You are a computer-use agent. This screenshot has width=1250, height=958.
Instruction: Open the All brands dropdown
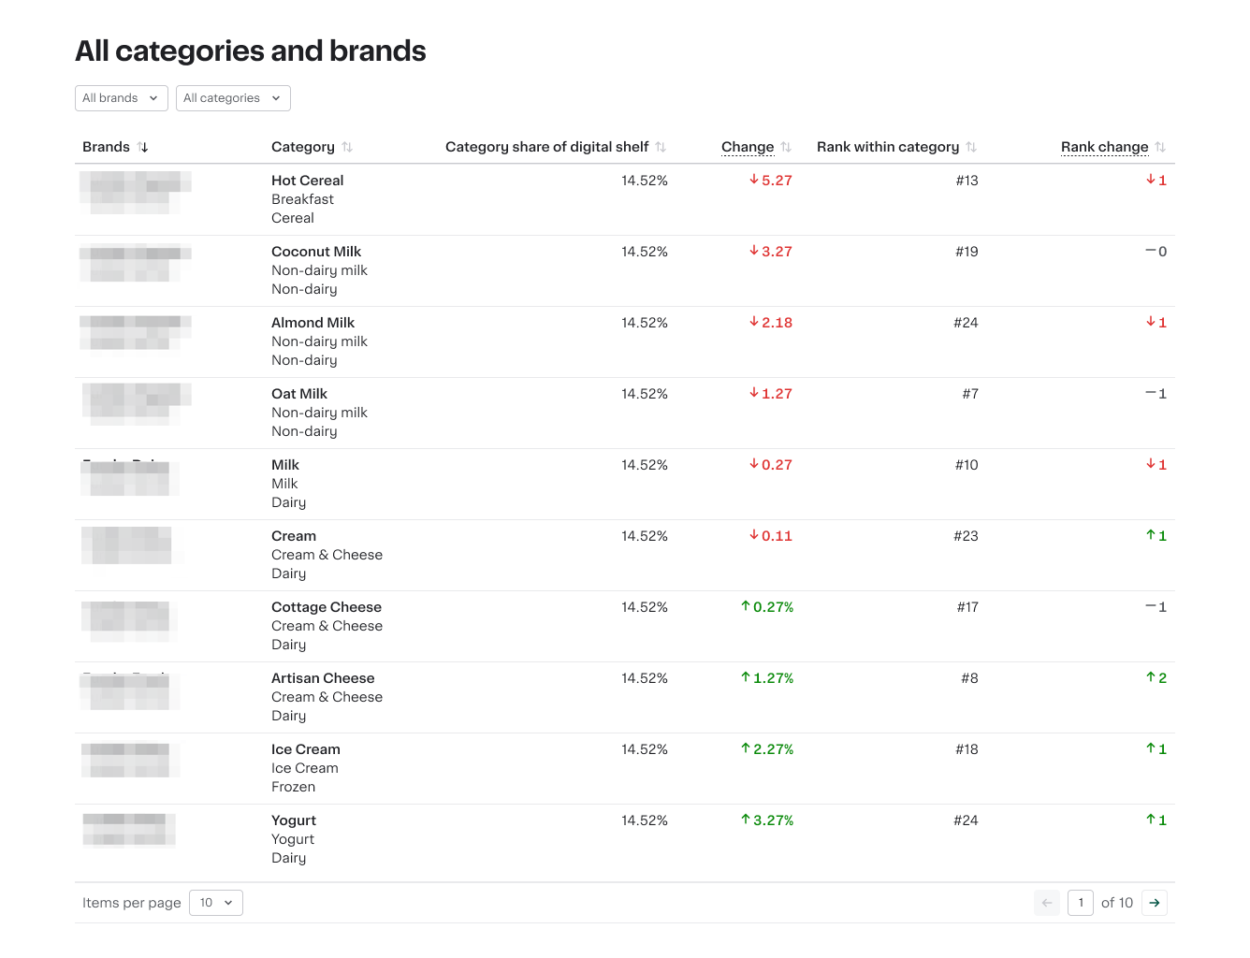(121, 97)
